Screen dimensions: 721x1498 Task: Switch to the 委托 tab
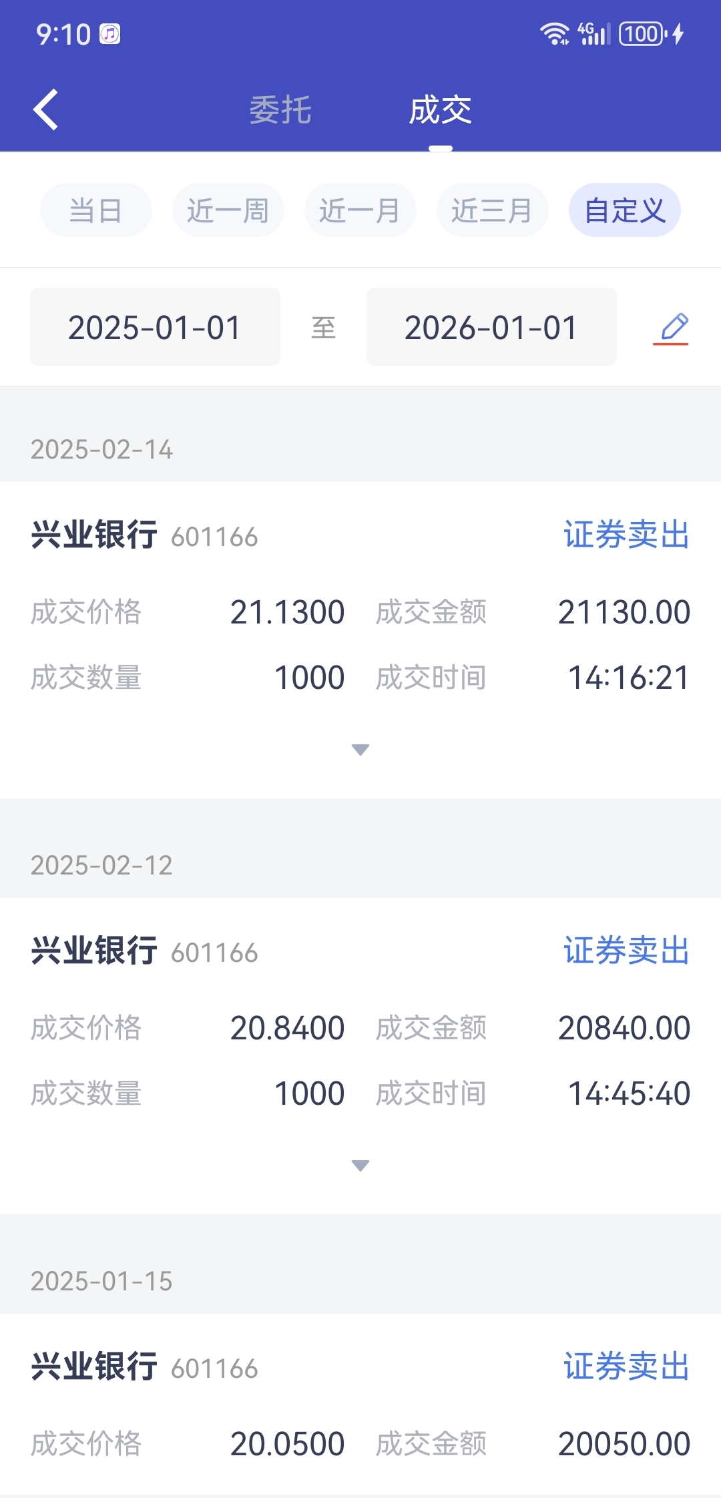click(280, 110)
